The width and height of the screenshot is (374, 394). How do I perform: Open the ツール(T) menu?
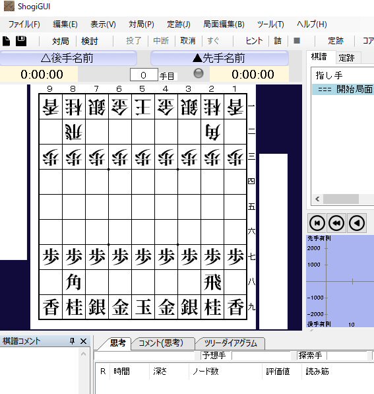[270, 24]
